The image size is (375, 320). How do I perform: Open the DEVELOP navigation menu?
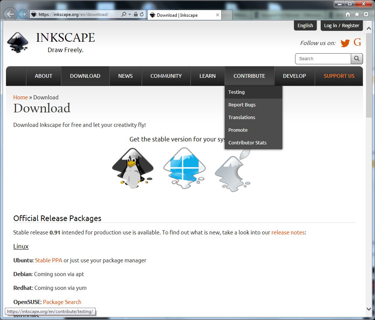click(x=294, y=76)
